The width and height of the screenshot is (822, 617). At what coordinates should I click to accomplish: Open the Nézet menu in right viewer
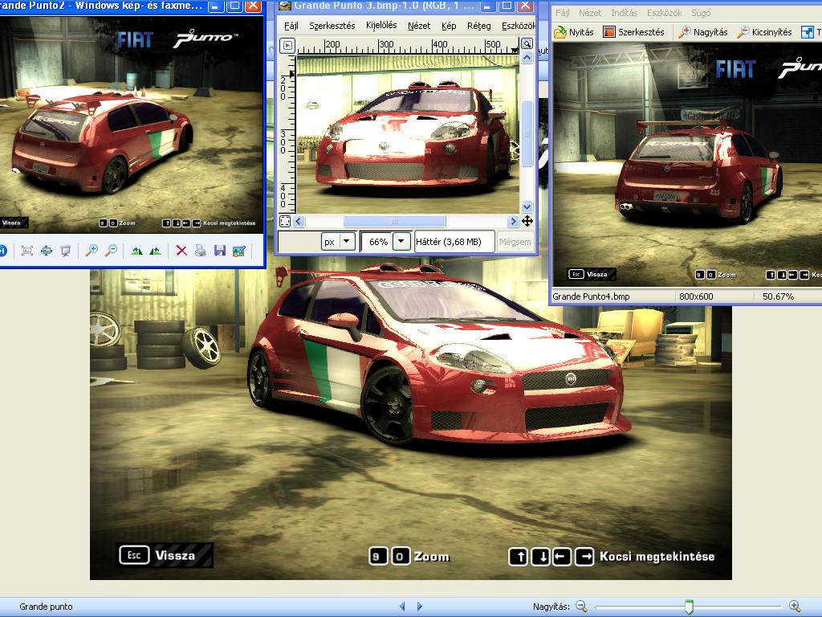coord(590,13)
